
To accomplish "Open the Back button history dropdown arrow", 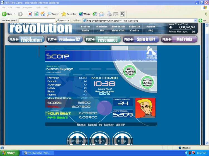I will [x=14, y=14].
